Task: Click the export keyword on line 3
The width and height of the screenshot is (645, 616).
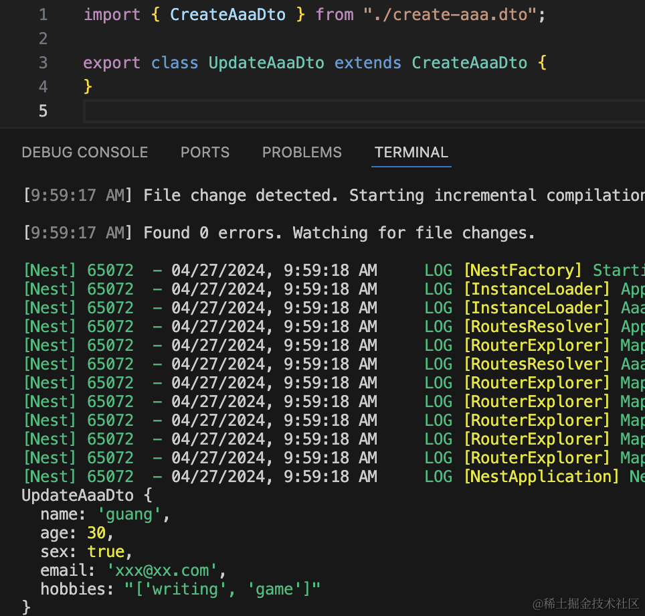Action: click(x=112, y=63)
